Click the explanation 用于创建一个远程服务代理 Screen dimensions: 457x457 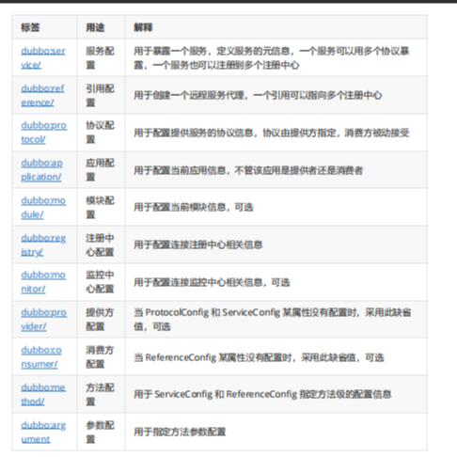click(258, 95)
